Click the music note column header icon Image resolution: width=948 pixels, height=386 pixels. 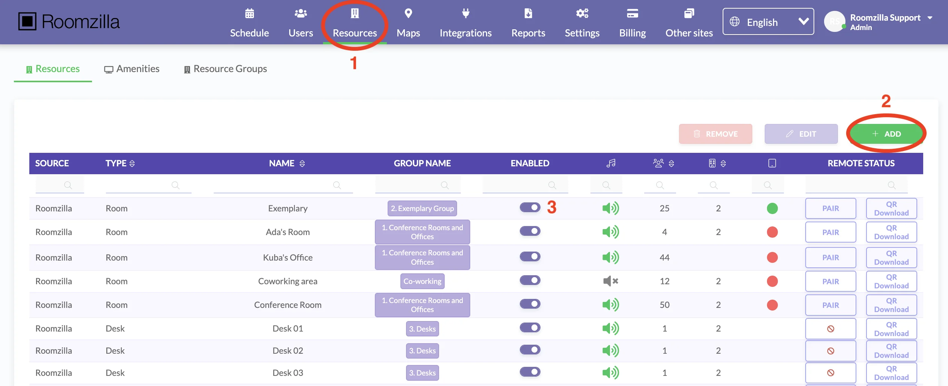click(611, 163)
